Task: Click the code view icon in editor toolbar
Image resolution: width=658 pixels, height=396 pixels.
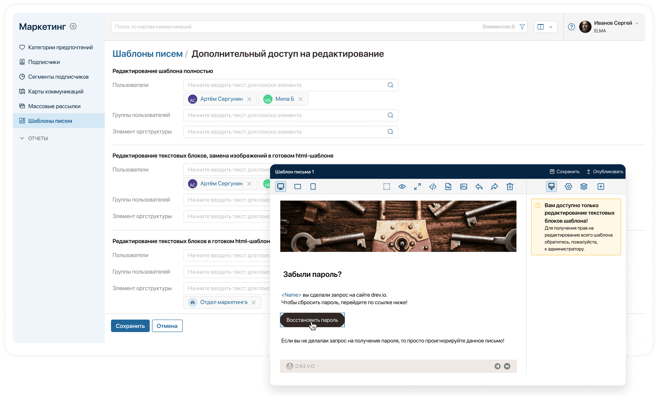Action: 433,186
